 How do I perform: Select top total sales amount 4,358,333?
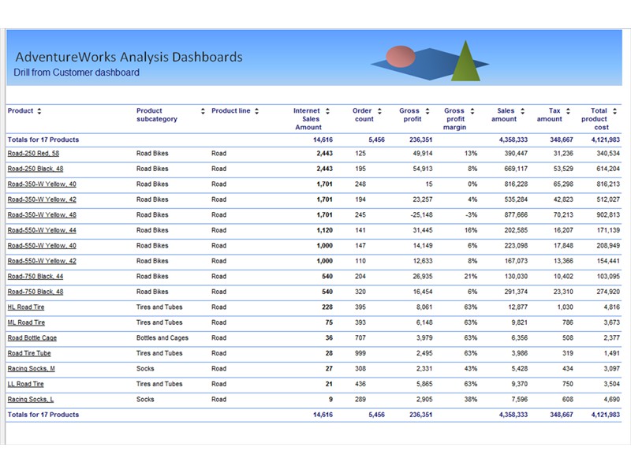[x=513, y=140]
